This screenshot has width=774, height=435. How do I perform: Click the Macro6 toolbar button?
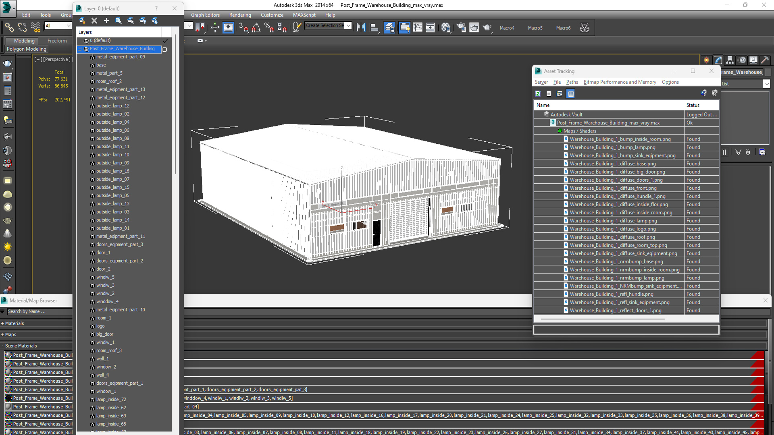(x=563, y=28)
